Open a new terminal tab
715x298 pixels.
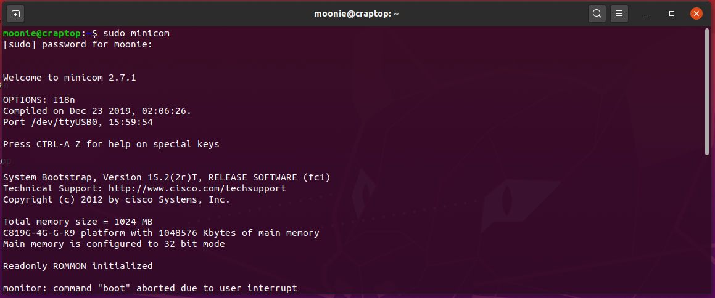coord(16,14)
